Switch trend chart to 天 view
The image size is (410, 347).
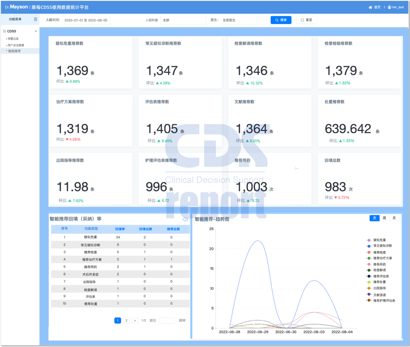click(375, 218)
